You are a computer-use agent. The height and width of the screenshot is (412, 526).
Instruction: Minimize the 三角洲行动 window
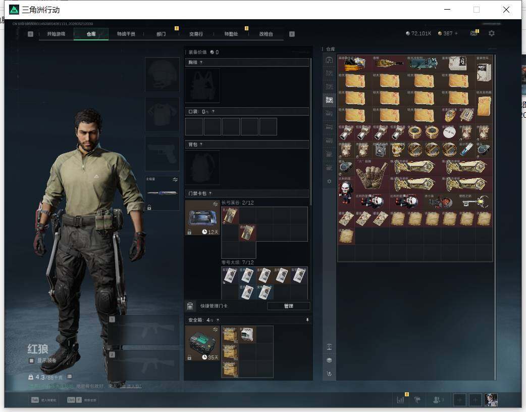coord(447,10)
